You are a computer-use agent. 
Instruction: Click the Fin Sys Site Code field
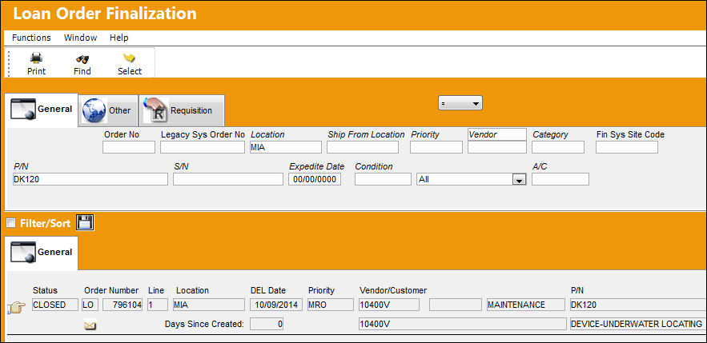(x=627, y=147)
